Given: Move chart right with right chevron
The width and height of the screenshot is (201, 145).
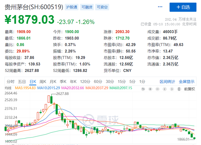Looking at the screenshot, I should tap(172, 89).
